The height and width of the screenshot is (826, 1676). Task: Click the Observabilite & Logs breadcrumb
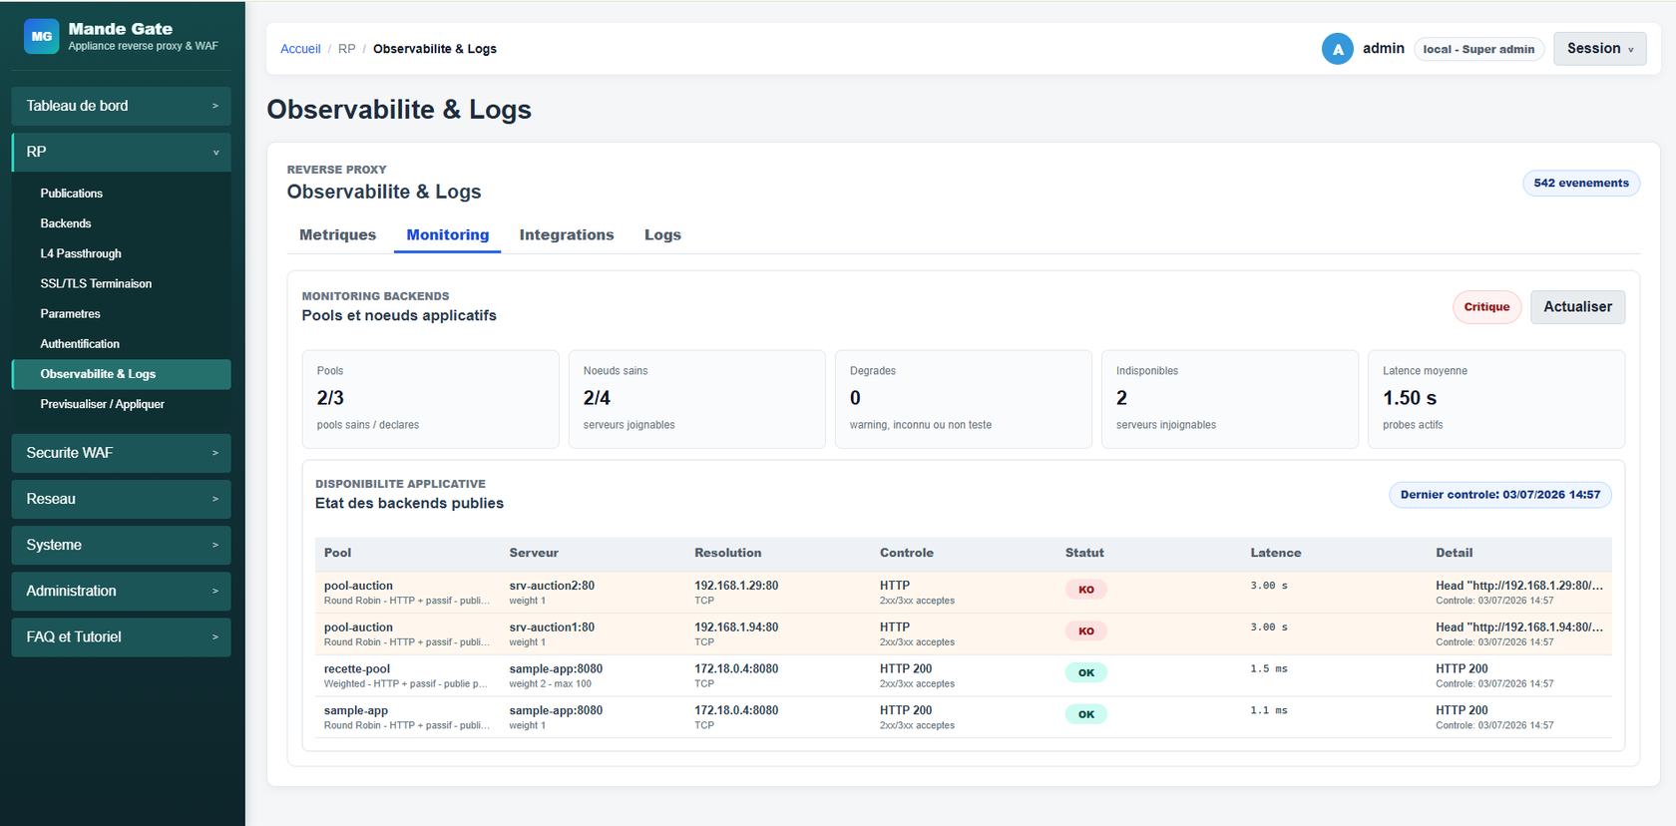tap(435, 49)
